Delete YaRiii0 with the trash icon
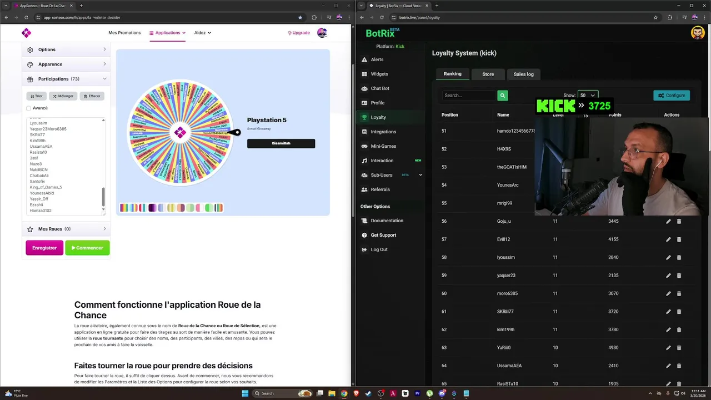This screenshot has height=400, width=711. [x=679, y=348]
